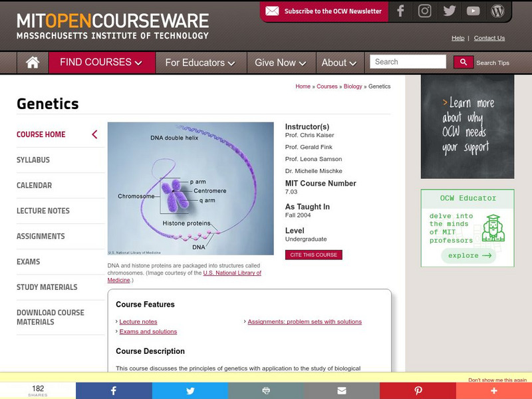
Task: Expand For Educators dropdown menu
Action: 200,63
